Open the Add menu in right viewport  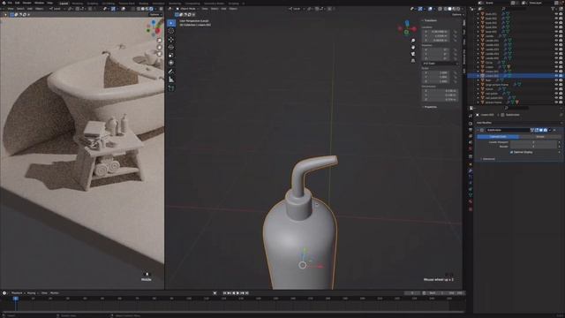click(x=223, y=9)
